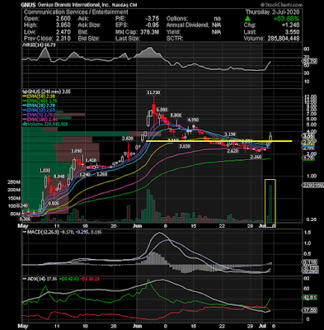Image resolution: width=324 pixels, height=330 pixels.
Task: Click the Open price 2.600
Action: [63, 18]
